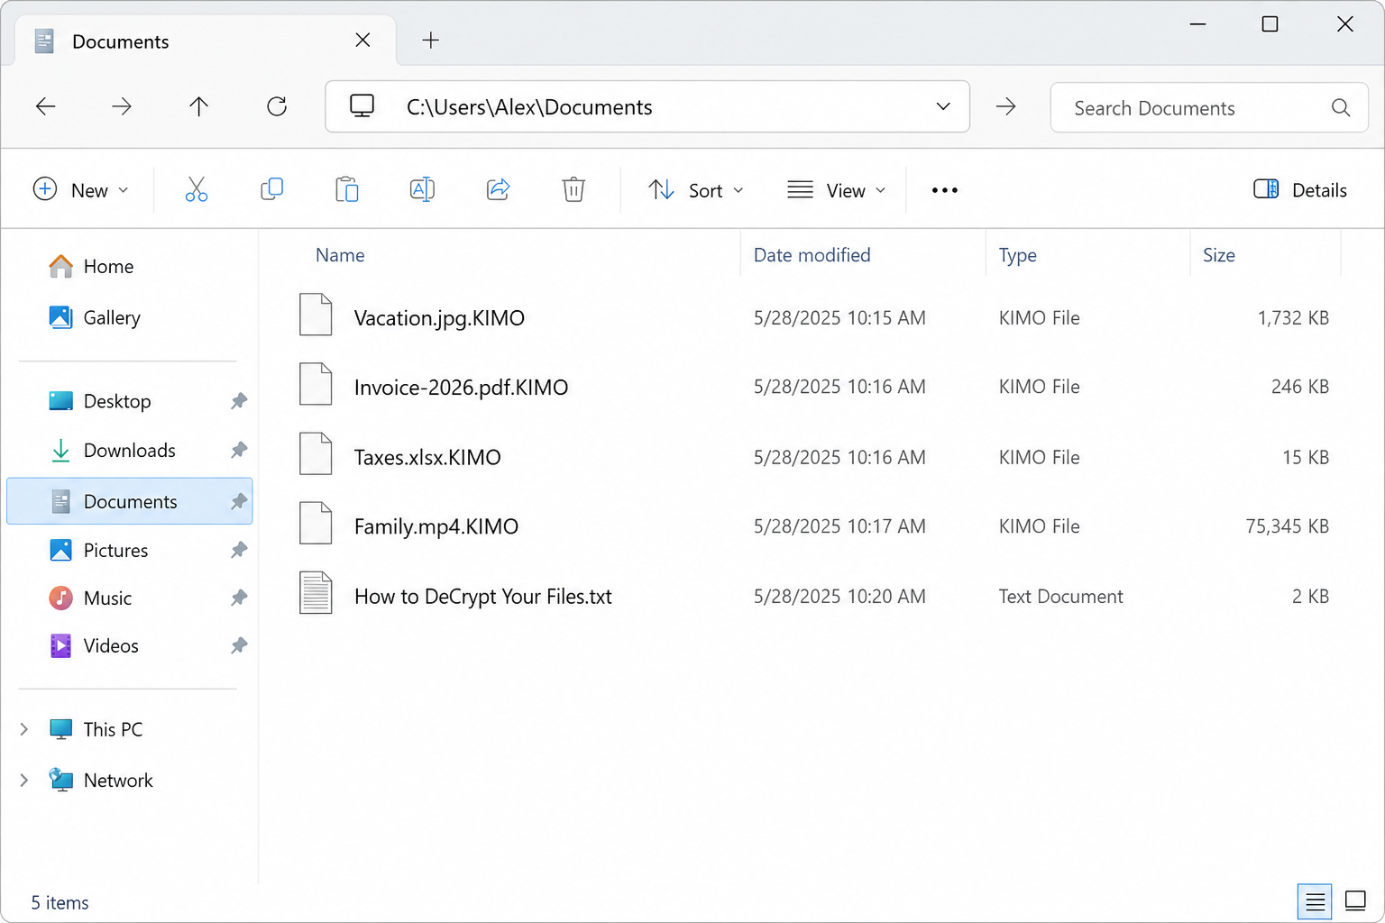The height and width of the screenshot is (923, 1385).
Task: Open Pictures in navigation pane
Action: (130, 550)
